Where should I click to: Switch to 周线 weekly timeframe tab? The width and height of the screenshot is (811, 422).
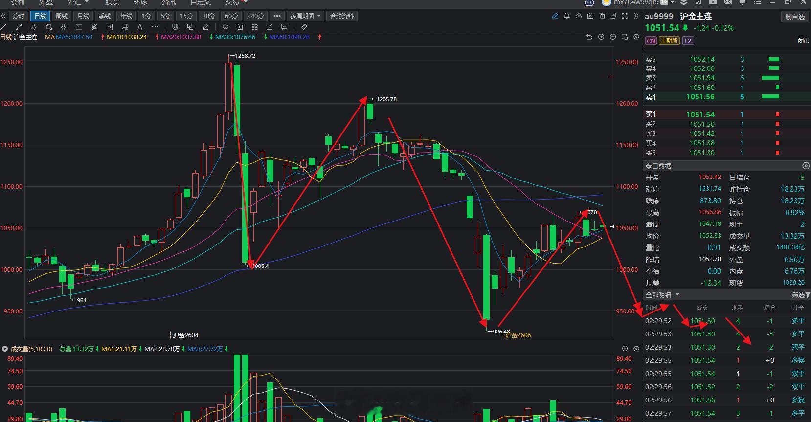pos(62,16)
